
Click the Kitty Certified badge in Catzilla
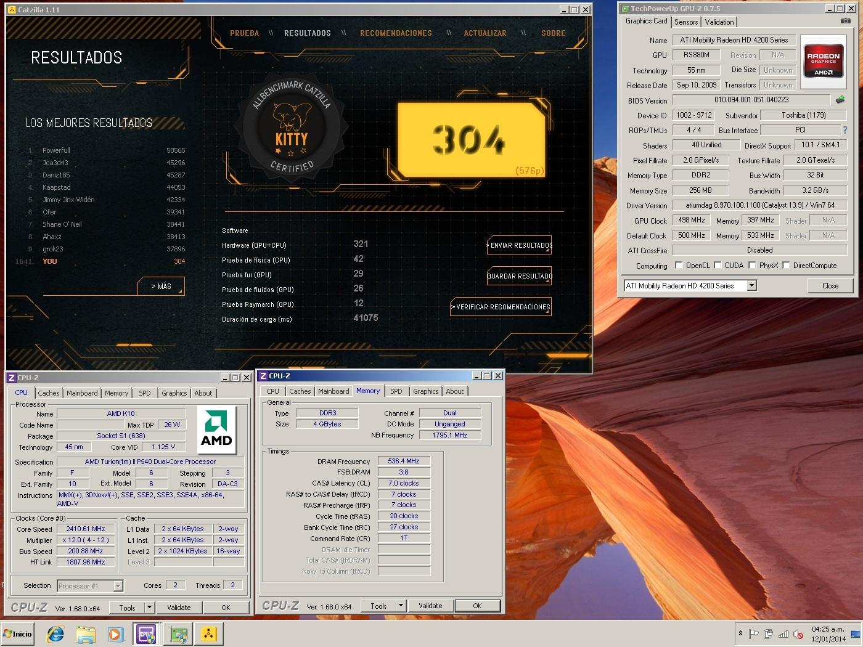point(292,129)
